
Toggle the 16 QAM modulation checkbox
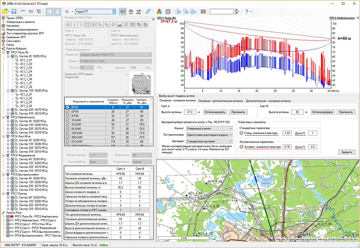(x=68, y=120)
